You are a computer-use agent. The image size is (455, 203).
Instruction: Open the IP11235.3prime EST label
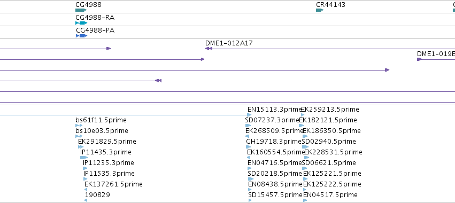tap(108, 163)
